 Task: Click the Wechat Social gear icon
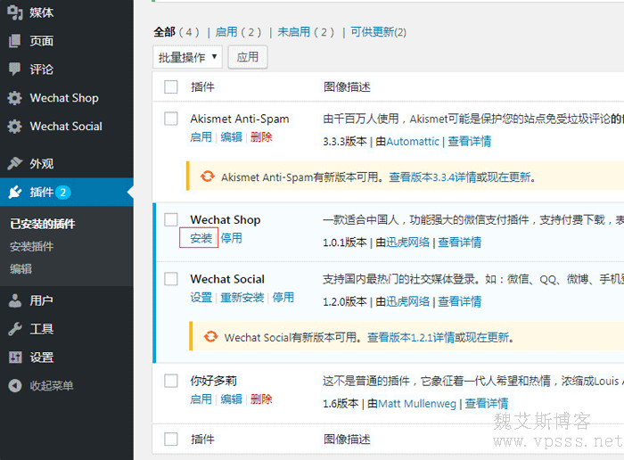(14, 127)
